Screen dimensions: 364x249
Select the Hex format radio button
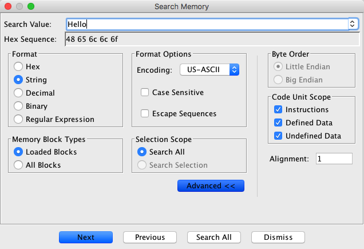click(19, 67)
